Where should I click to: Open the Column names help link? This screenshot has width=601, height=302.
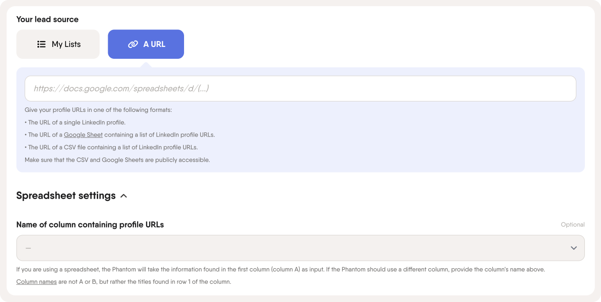tap(37, 282)
